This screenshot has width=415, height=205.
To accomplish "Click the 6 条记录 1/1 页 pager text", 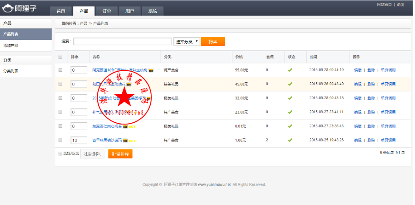I will [x=392, y=153].
